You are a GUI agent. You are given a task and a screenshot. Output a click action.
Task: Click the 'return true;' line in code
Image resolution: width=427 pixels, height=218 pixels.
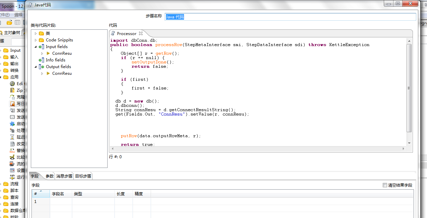[138, 145]
